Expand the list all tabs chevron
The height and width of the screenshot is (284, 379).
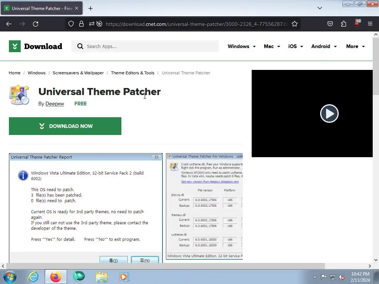pos(320,8)
